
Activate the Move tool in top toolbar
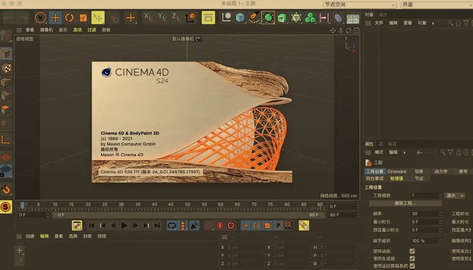pos(55,18)
